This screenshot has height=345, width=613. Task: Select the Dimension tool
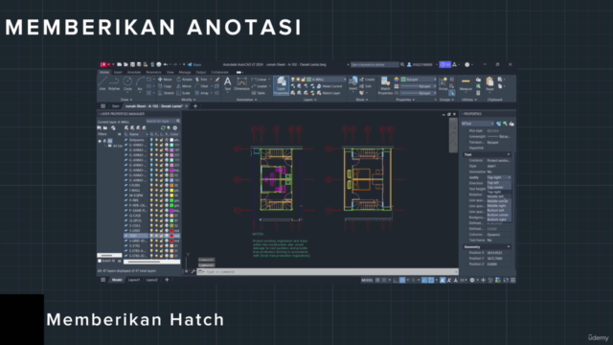pos(241,83)
